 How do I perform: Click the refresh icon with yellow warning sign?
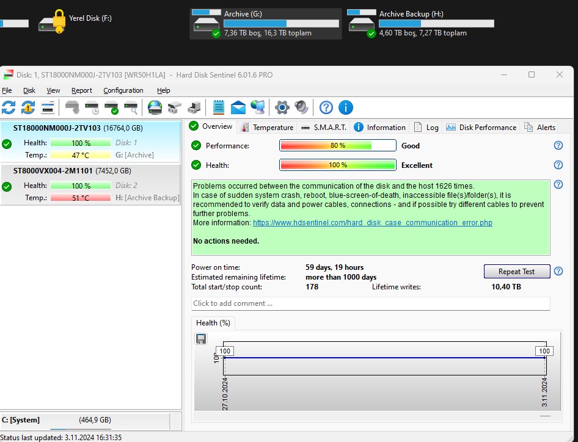pyautogui.click(x=28, y=107)
